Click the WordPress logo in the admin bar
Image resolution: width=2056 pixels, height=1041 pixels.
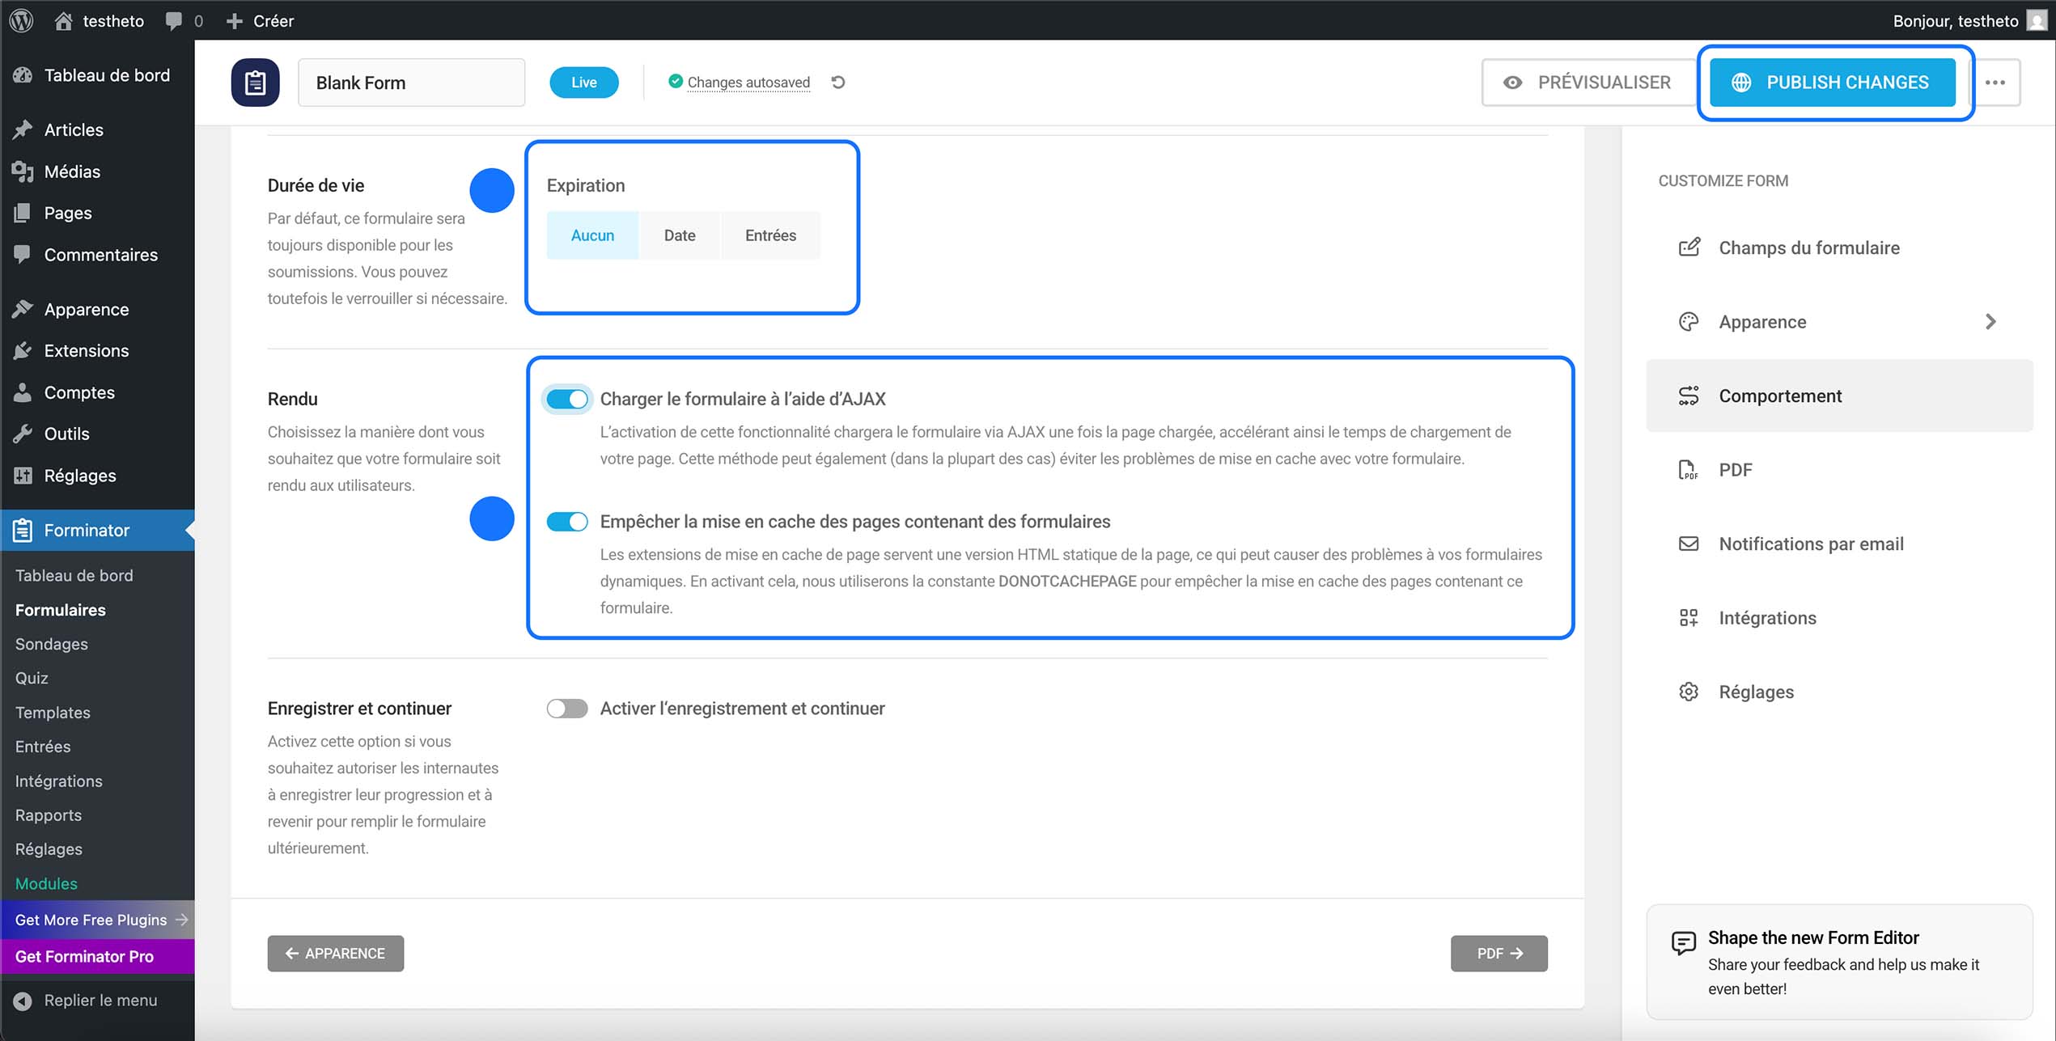coord(20,20)
